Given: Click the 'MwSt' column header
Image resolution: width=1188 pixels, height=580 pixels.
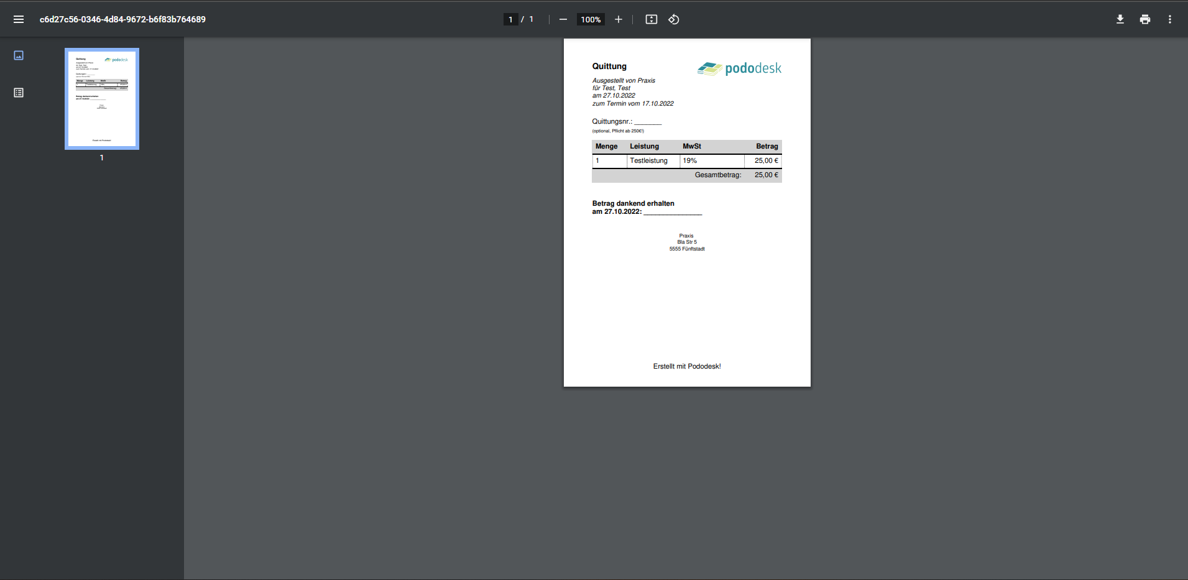Looking at the screenshot, I should (x=692, y=146).
